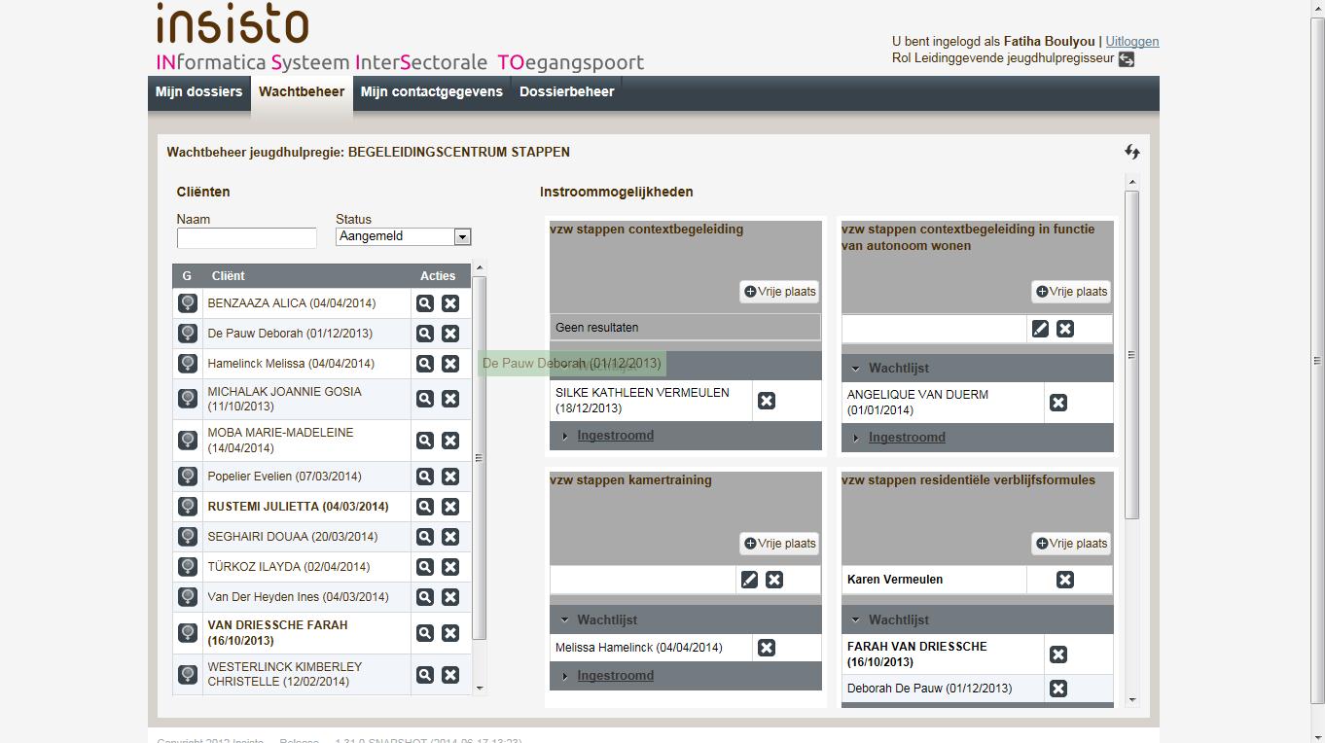Remove TÜRKOZ ILAYDA with X icon
This screenshot has width=1325, height=743.
pos(450,567)
